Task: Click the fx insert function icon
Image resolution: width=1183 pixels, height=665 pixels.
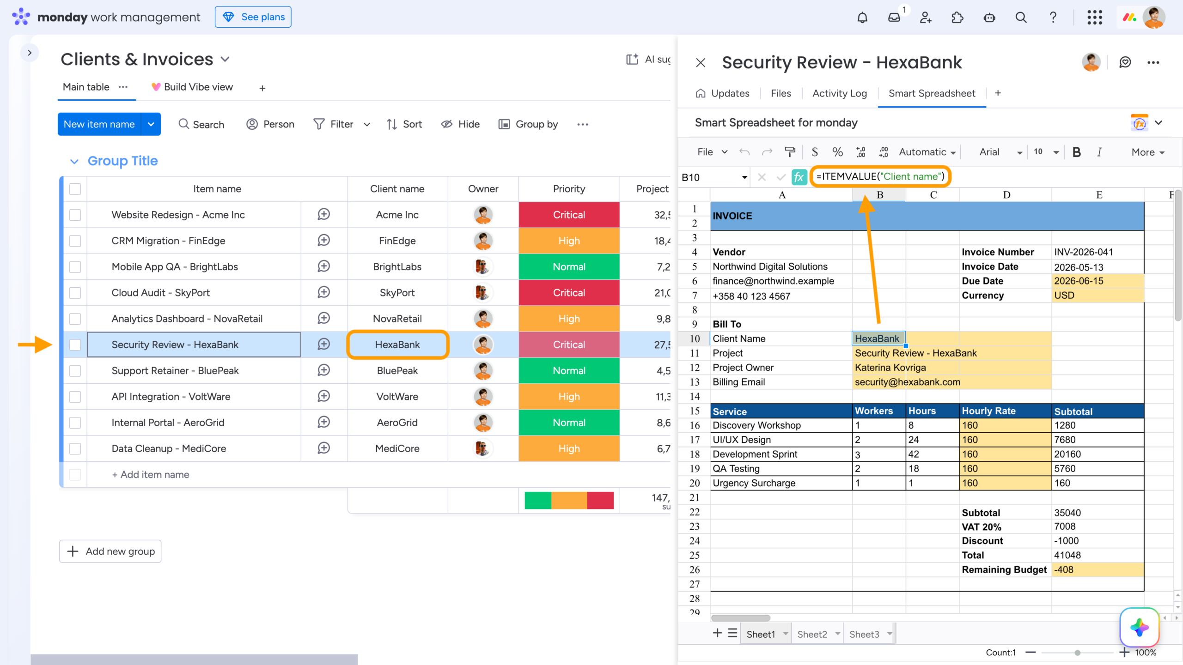Action: click(x=799, y=177)
